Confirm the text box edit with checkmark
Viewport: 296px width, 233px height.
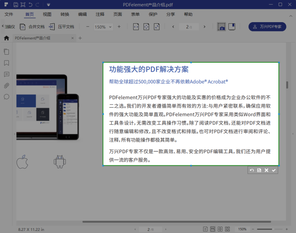pos(274,170)
